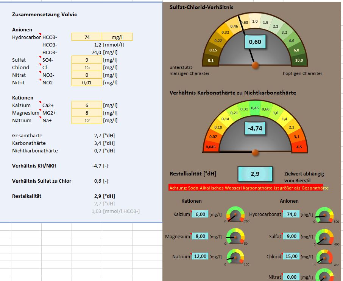
Task: Click the Natrium Na+ input cell showing 12
Action: pos(87,120)
